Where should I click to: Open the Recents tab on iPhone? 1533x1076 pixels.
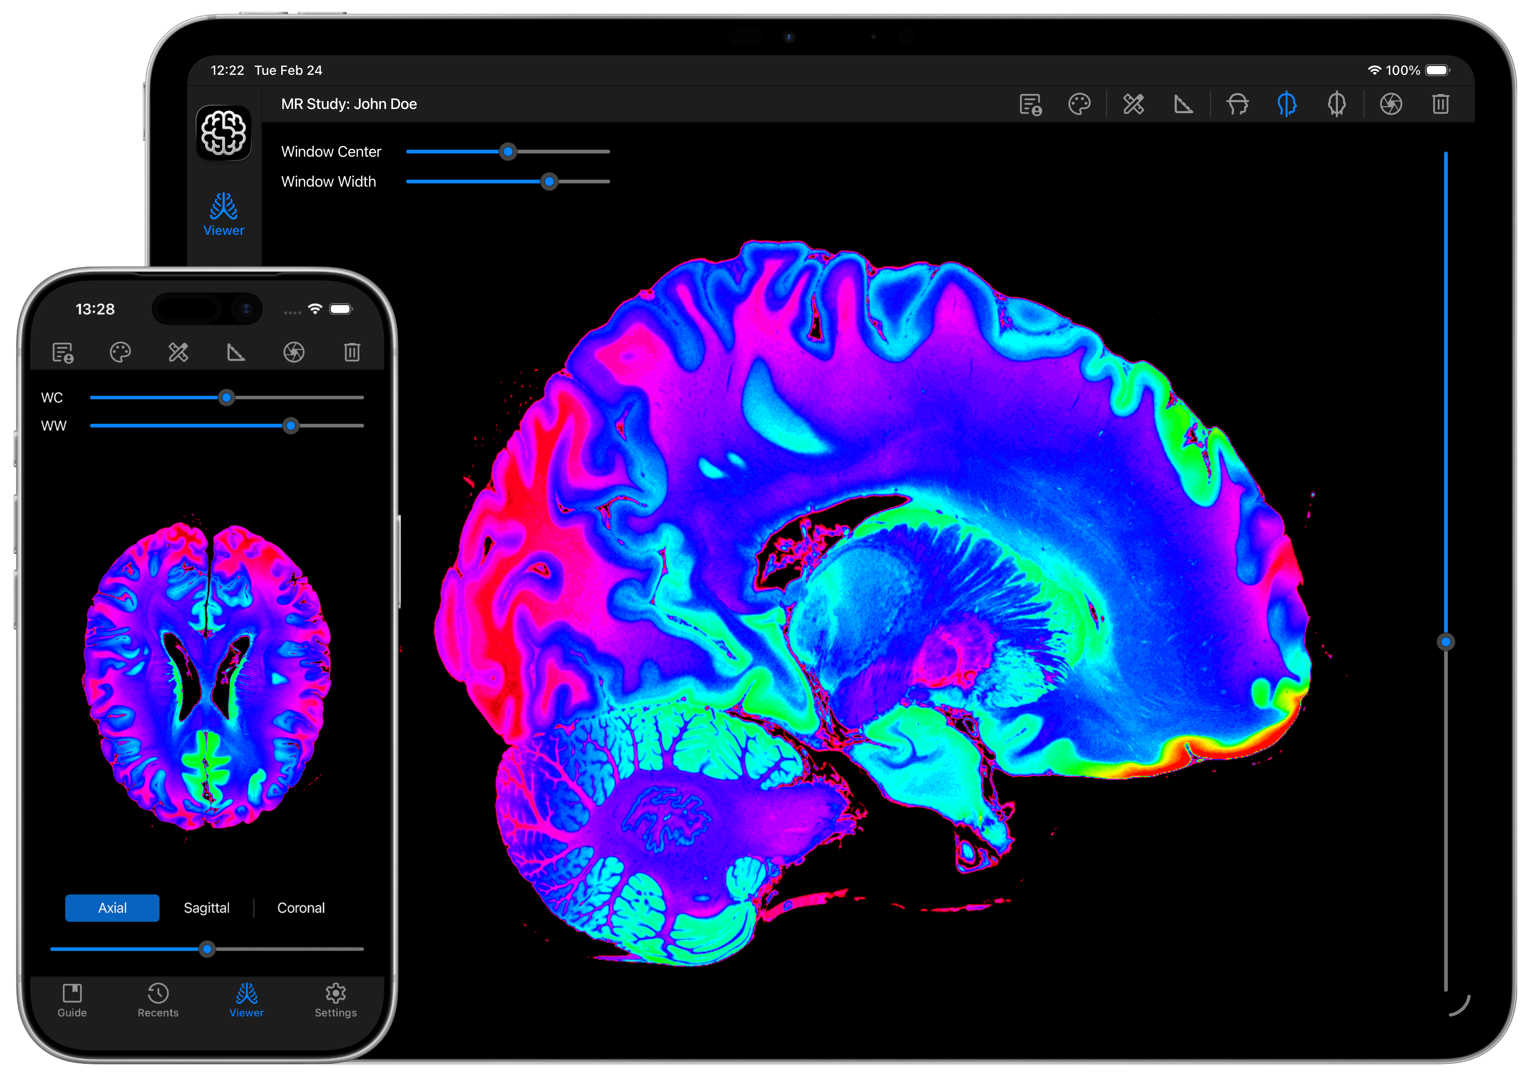[158, 1001]
